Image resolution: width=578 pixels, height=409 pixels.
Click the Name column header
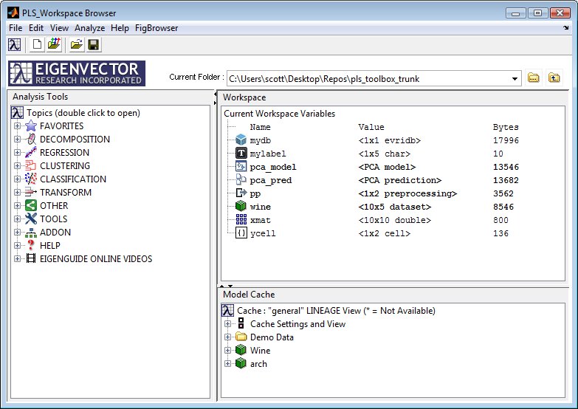point(261,127)
